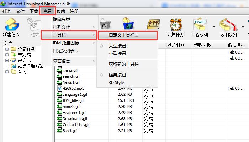Click the folder icon of 全部任务
Image resolution: width=249 pixels, height=142 pixels.
point(14,49)
